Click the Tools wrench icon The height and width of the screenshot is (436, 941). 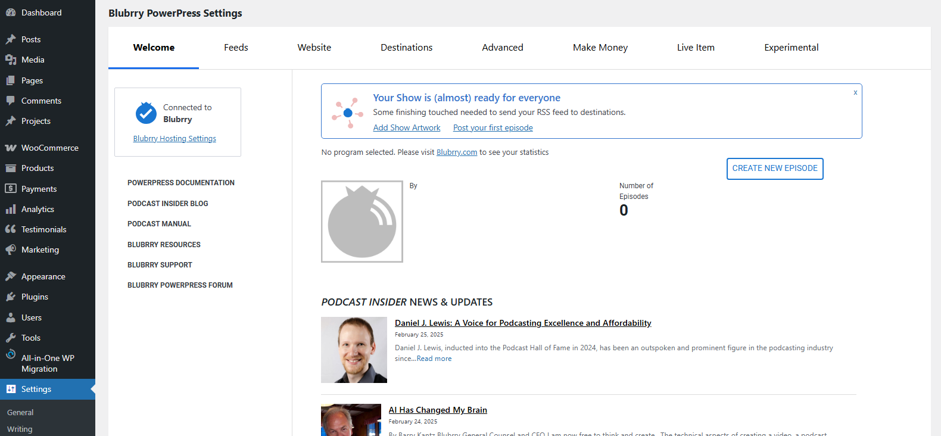point(11,338)
